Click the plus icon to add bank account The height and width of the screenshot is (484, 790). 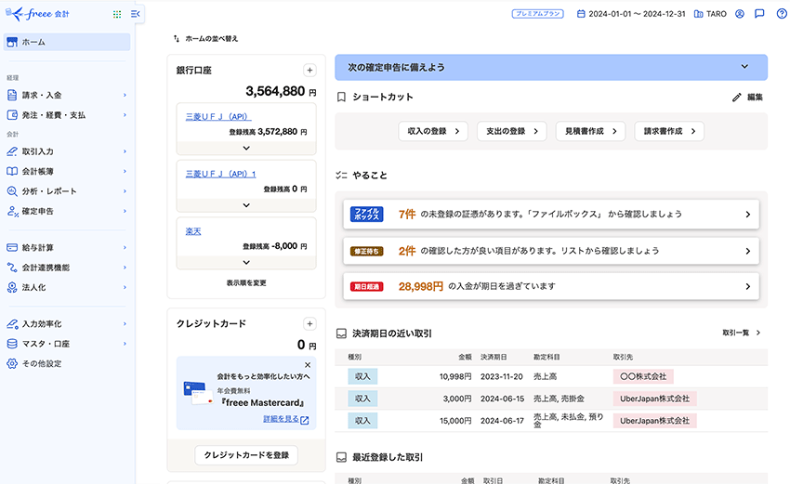310,71
